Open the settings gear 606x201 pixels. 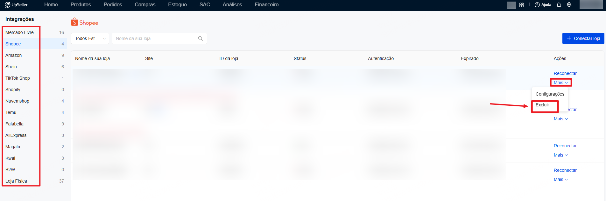pyautogui.click(x=569, y=5)
